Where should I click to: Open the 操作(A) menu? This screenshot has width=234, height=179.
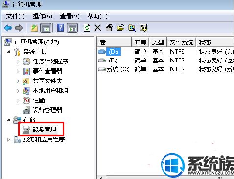(x=43, y=16)
